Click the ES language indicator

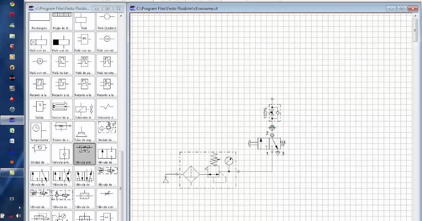click(12, 199)
